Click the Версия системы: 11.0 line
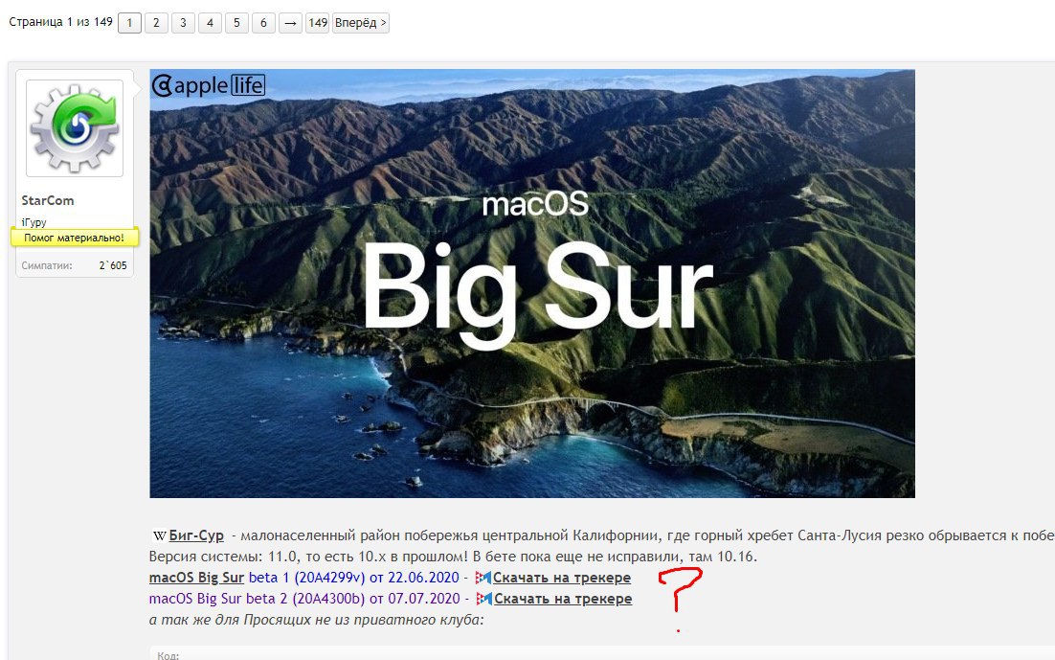 pos(453,557)
